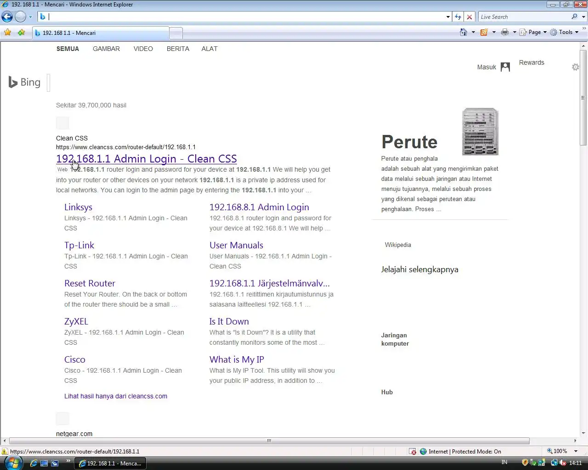
Task: Open 192.168.1.1 Admin Login - Clean CSS result
Action: [146, 159]
